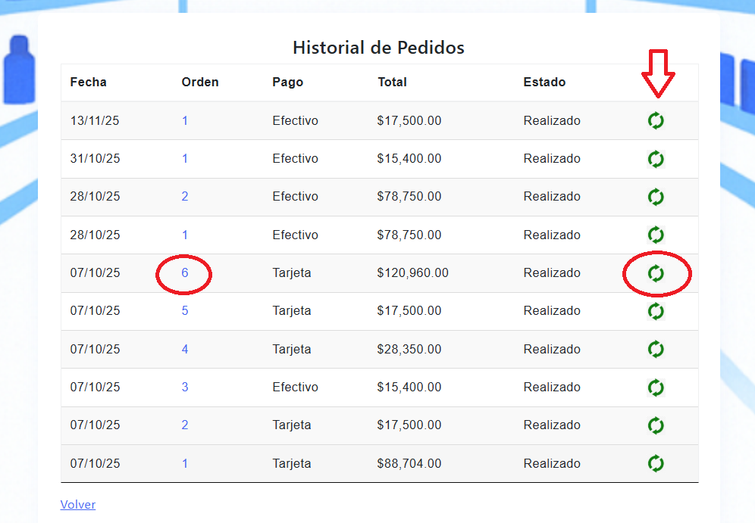Click the reorder icon for the $120,960.00 order
Viewport: 755px width, 523px height.
coord(656,273)
